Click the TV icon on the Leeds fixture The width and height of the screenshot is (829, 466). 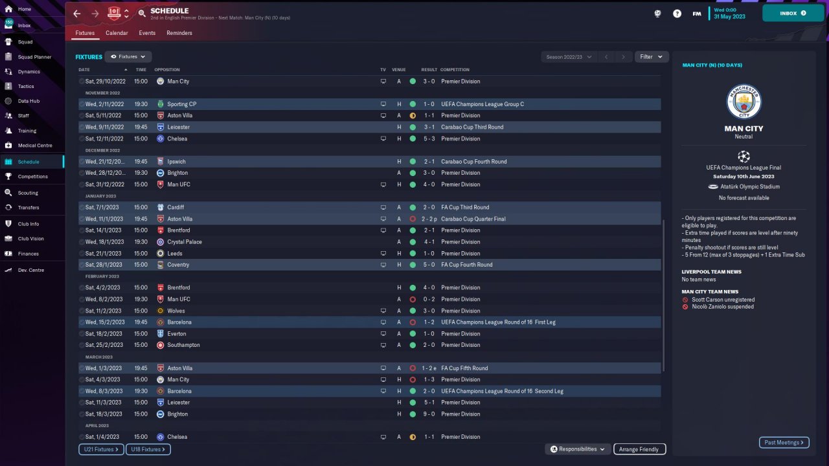pos(383,254)
